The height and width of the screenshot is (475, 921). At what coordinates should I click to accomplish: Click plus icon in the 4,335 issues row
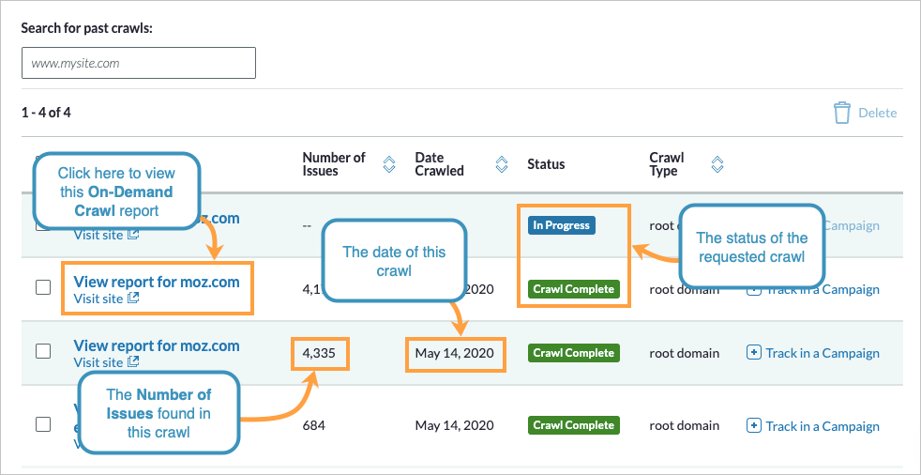tap(753, 353)
